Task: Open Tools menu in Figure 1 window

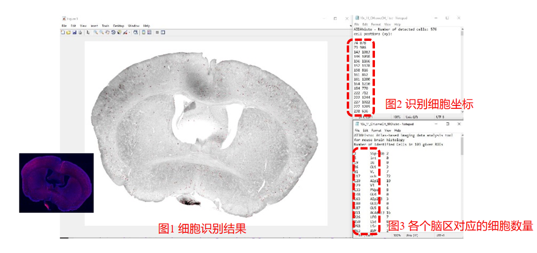Action: [106, 25]
